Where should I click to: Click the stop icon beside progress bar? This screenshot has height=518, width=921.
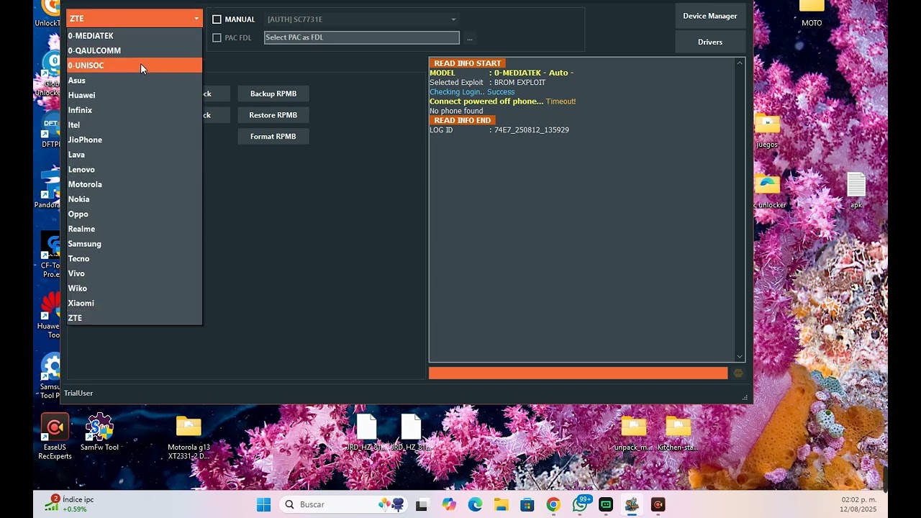point(738,373)
